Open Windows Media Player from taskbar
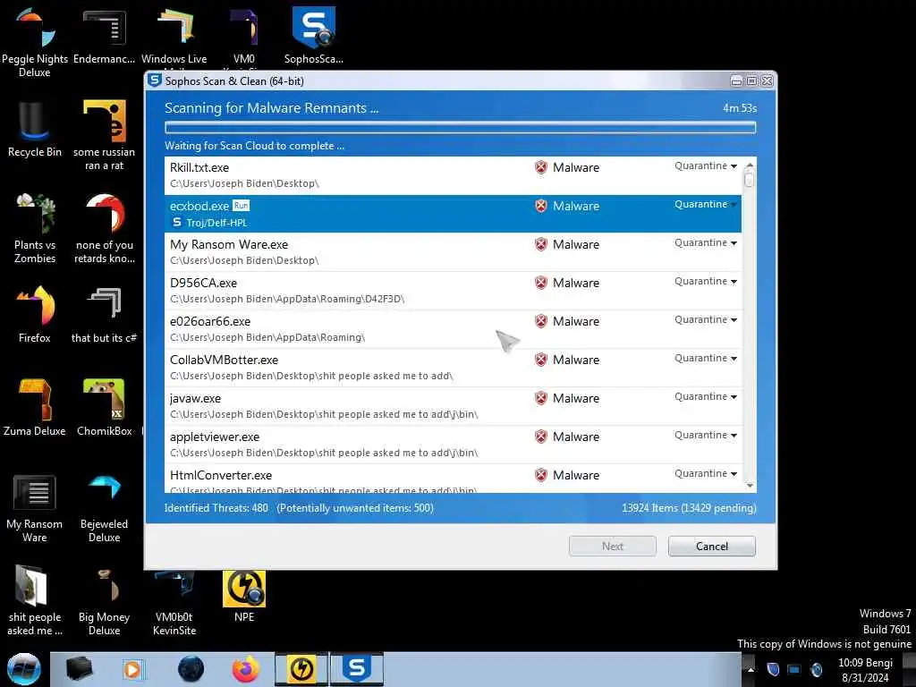This screenshot has width=916, height=687. (x=132, y=669)
